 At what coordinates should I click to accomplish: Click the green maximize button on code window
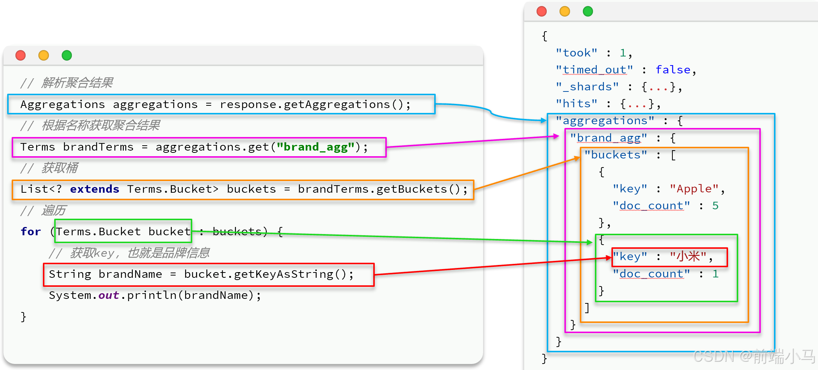(x=67, y=55)
